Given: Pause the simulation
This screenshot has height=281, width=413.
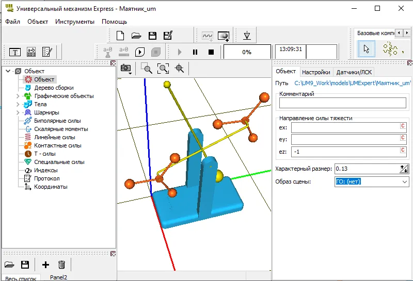Looking at the screenshot, I should coord(195,52).
